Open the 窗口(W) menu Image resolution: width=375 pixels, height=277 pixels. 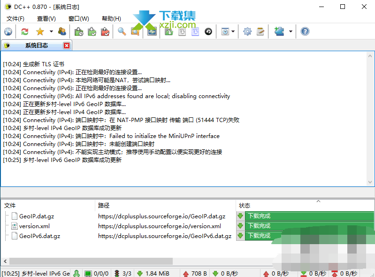[79, 19]
